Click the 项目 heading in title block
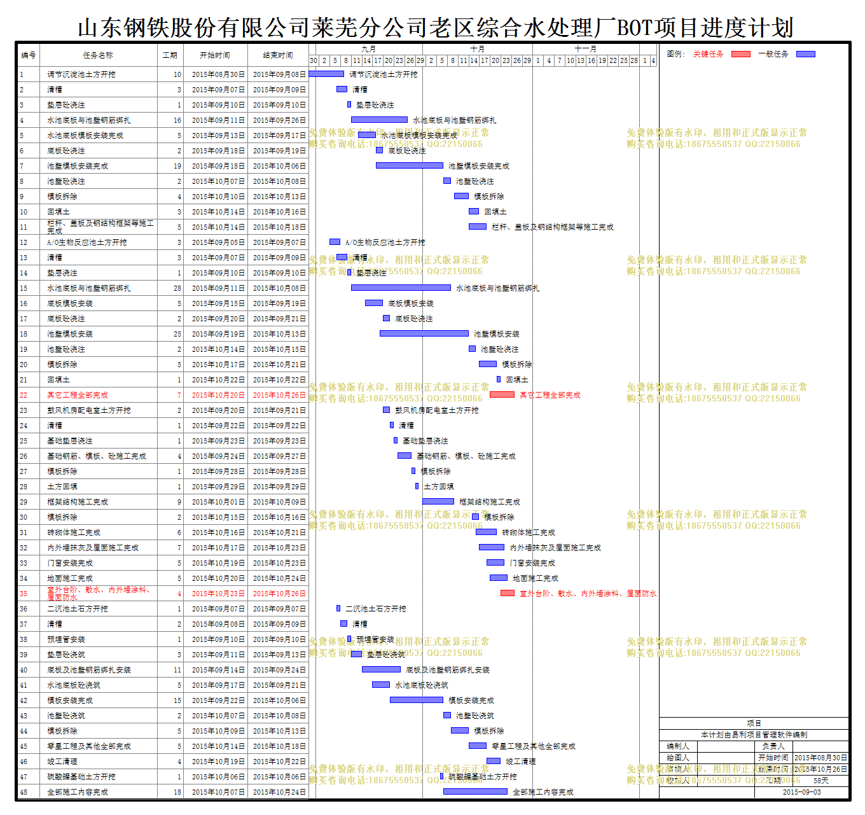This screenshot has width=865, height=815. point(754,723)
